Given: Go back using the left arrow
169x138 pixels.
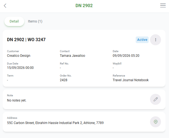Looking at the screenshot, I should (5, 6).
